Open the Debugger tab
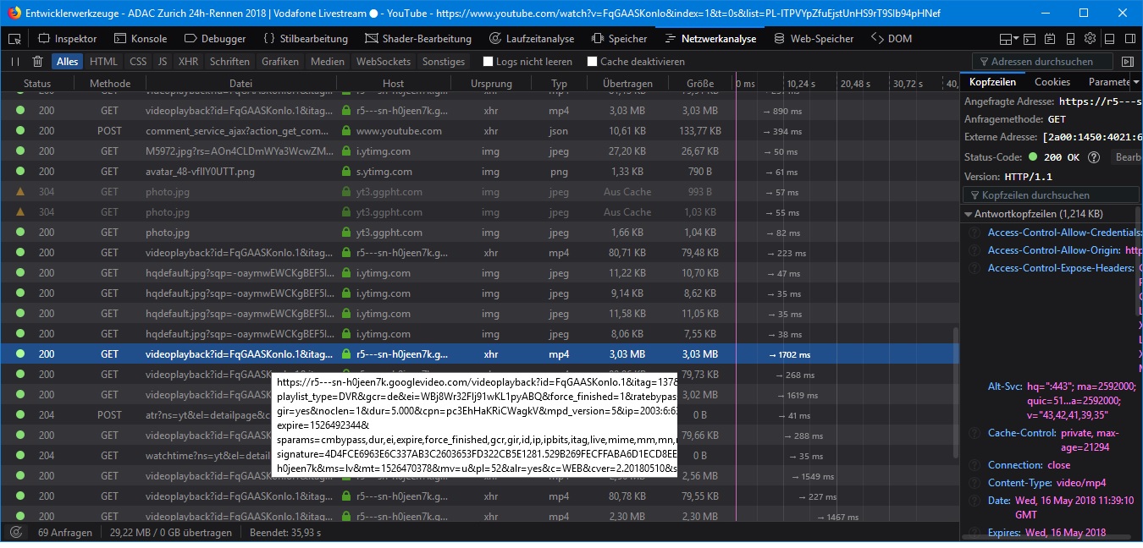 click(215, 39)
